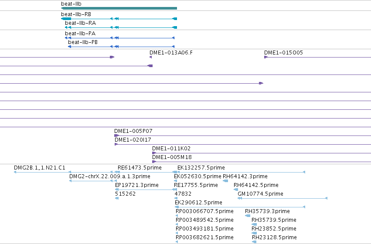
Task: Select the beat-IIb-PA protein label
Action: coord(80,34)
